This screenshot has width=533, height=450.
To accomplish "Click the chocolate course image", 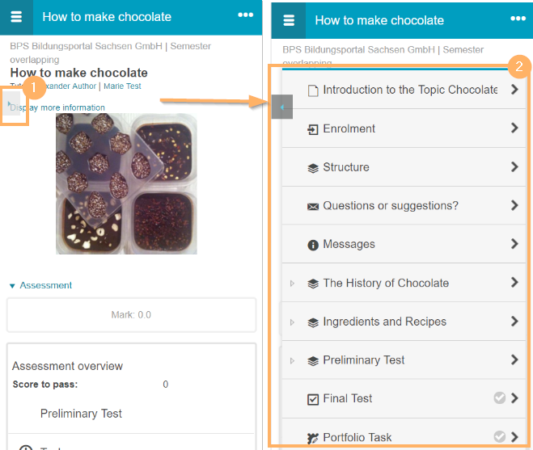I will pyautogui.click(x=125, y=183).
